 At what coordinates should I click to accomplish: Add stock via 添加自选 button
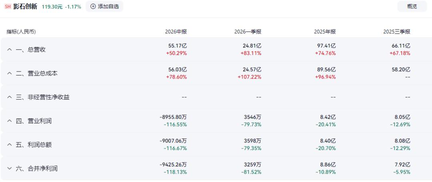(x=104, y=7)
